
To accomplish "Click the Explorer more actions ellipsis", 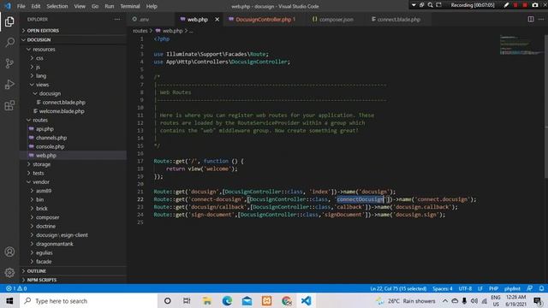I will 117,19.
